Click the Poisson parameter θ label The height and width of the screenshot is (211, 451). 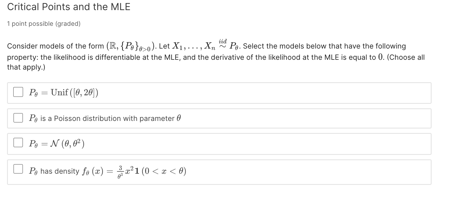tap(104, 118)
